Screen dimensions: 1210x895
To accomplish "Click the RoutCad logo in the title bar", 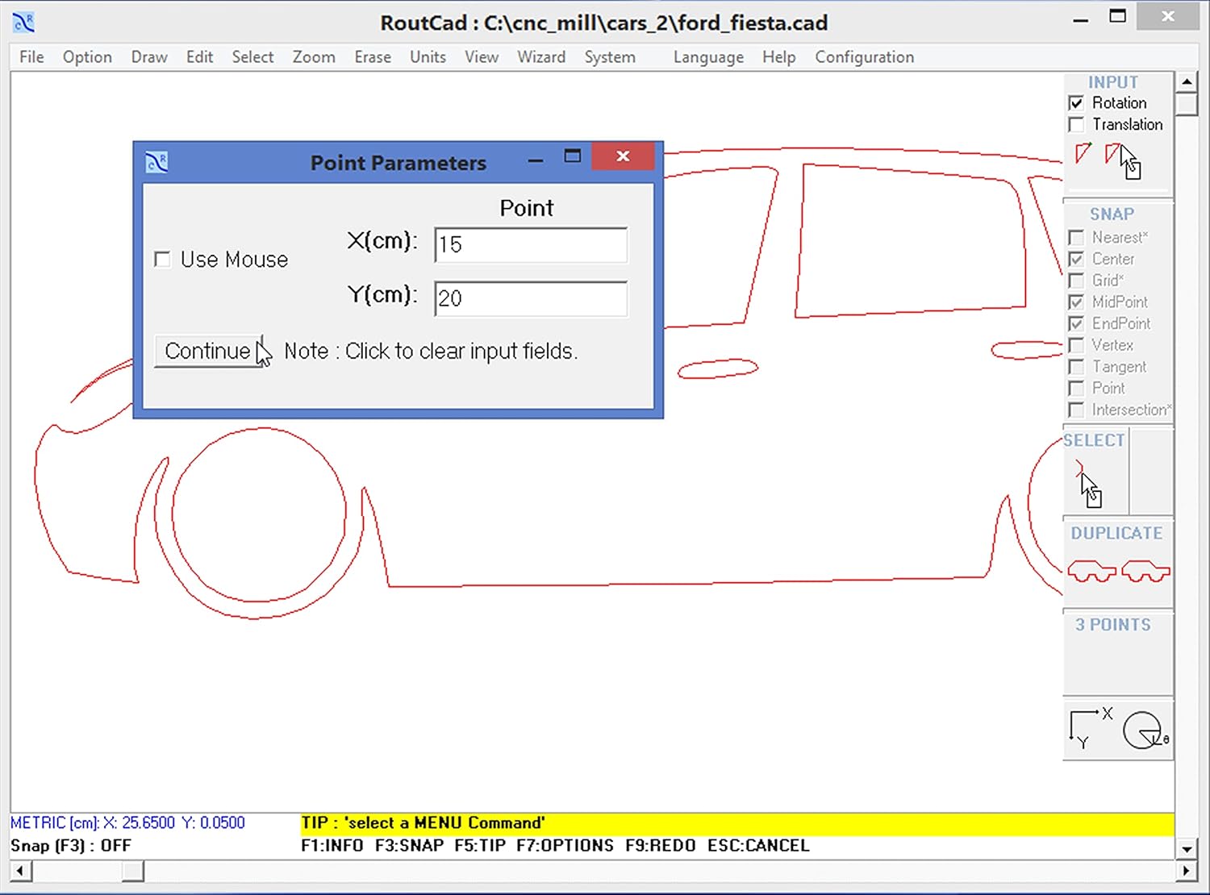I will [x=23, y=22].
